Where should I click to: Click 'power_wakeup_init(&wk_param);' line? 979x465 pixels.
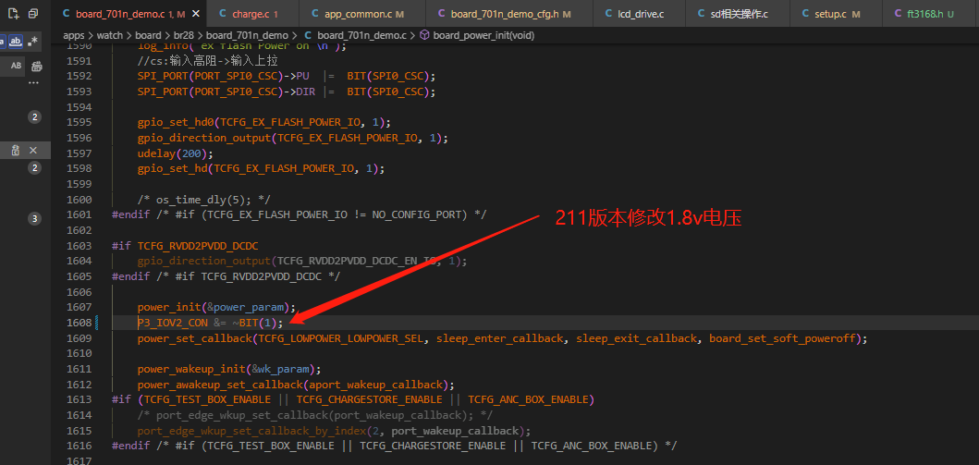point(229,369)
